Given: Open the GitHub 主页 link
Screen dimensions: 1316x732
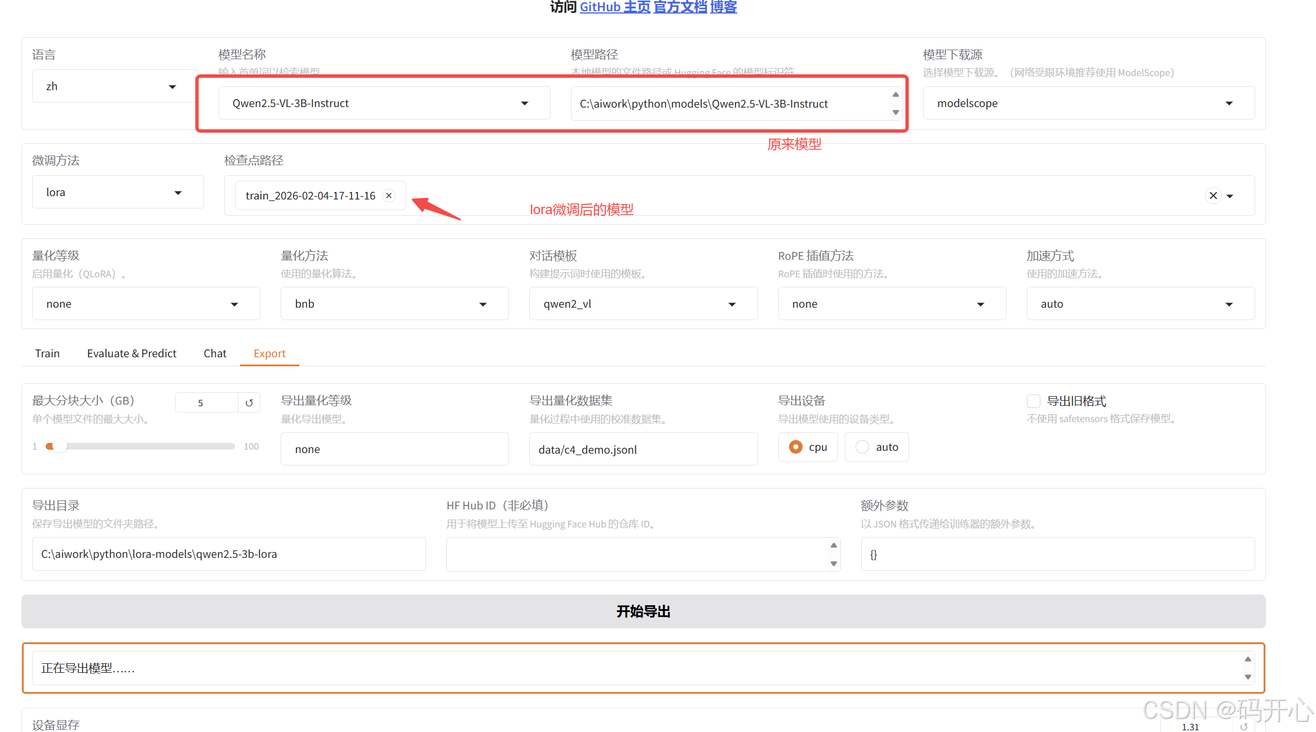Looking at the screenshot, I should 614,7.
